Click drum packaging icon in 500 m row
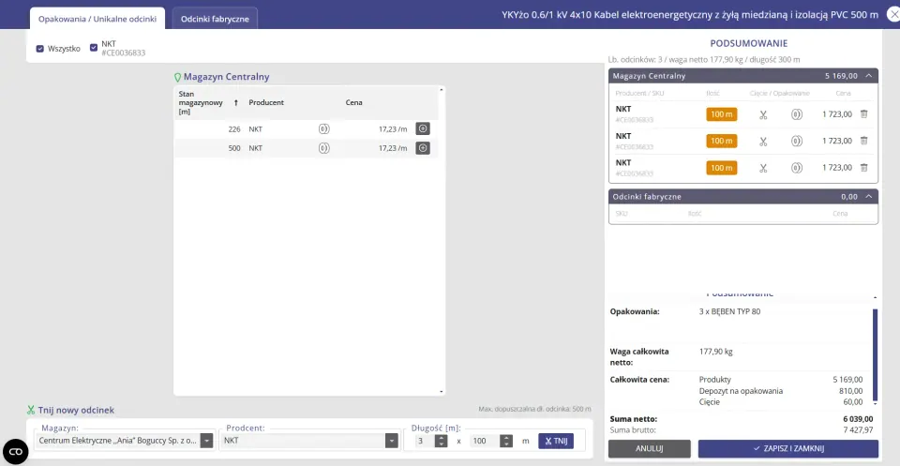 (x=323, y=148)
